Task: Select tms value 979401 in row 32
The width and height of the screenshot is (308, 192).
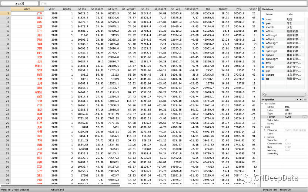Action: (208, 149)
